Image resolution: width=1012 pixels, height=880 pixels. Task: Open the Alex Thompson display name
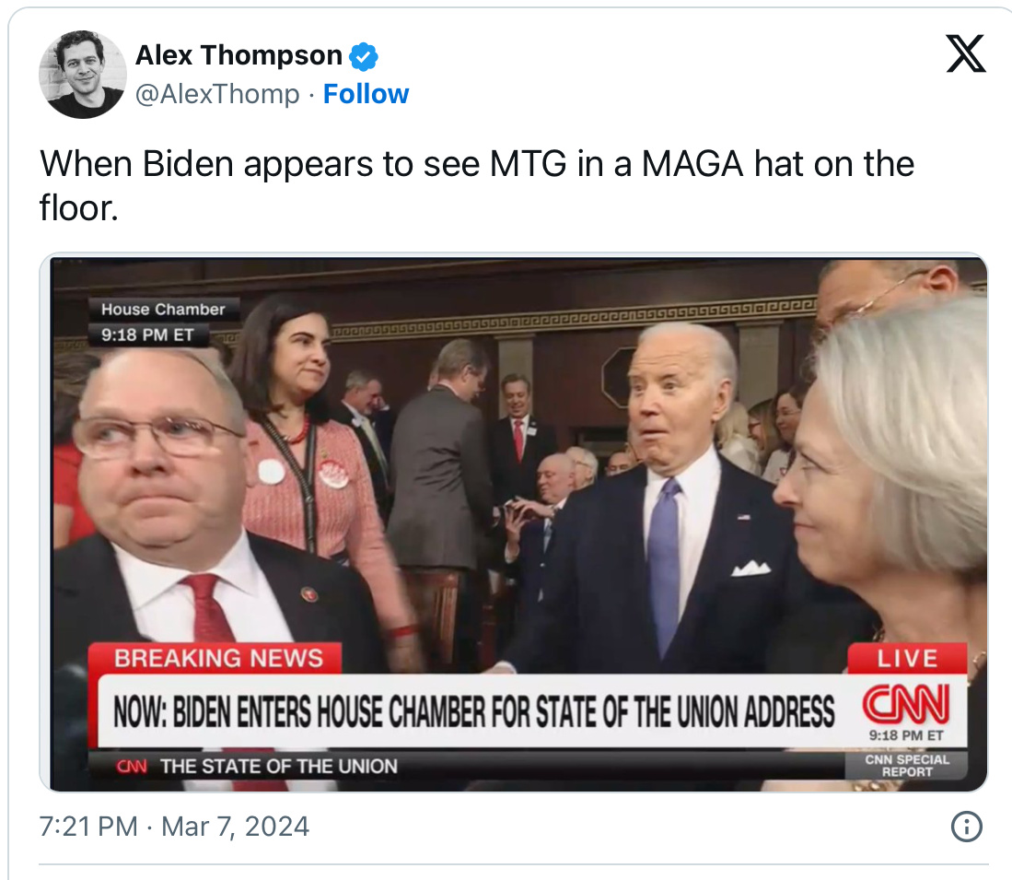238,55
